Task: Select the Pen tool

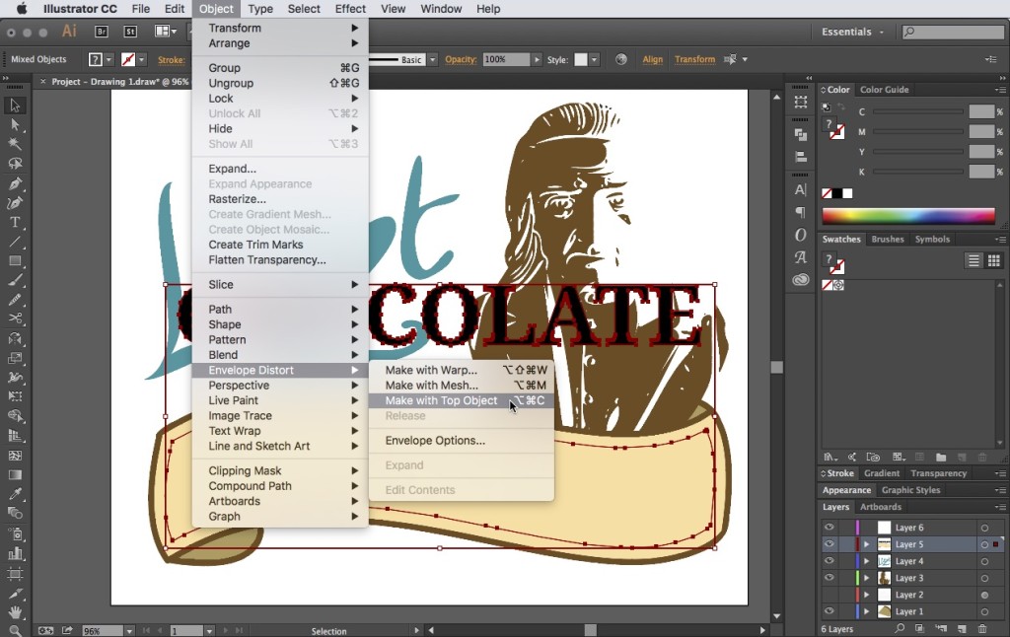Action: 15,183
